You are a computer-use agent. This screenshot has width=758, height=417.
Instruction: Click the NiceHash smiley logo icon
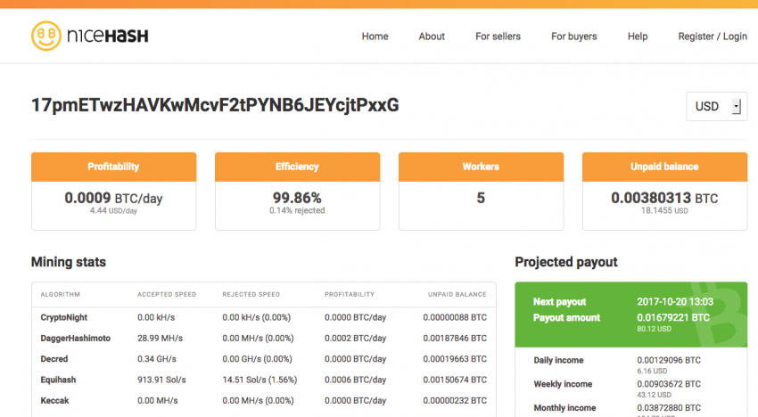coord(46,36)
